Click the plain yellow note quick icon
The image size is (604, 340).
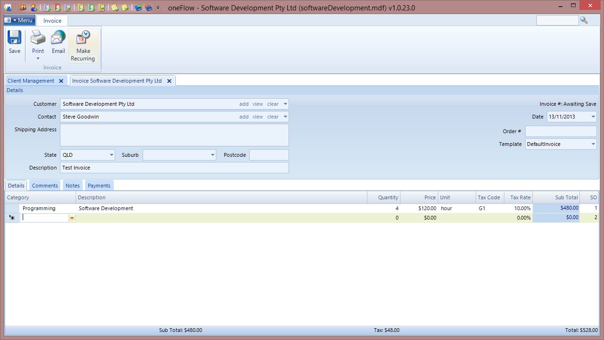coord(125,8)
